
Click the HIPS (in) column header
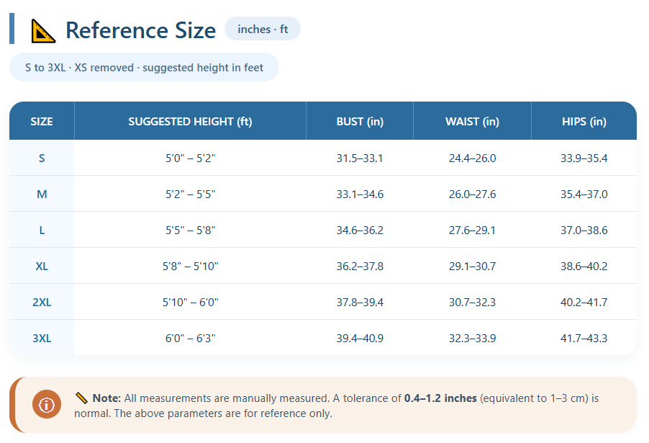(x=584, y=121)
